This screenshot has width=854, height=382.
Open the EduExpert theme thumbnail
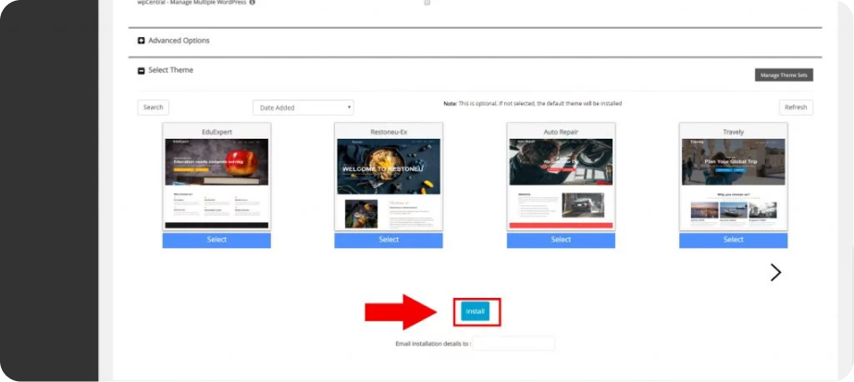(x=217, y=183)
